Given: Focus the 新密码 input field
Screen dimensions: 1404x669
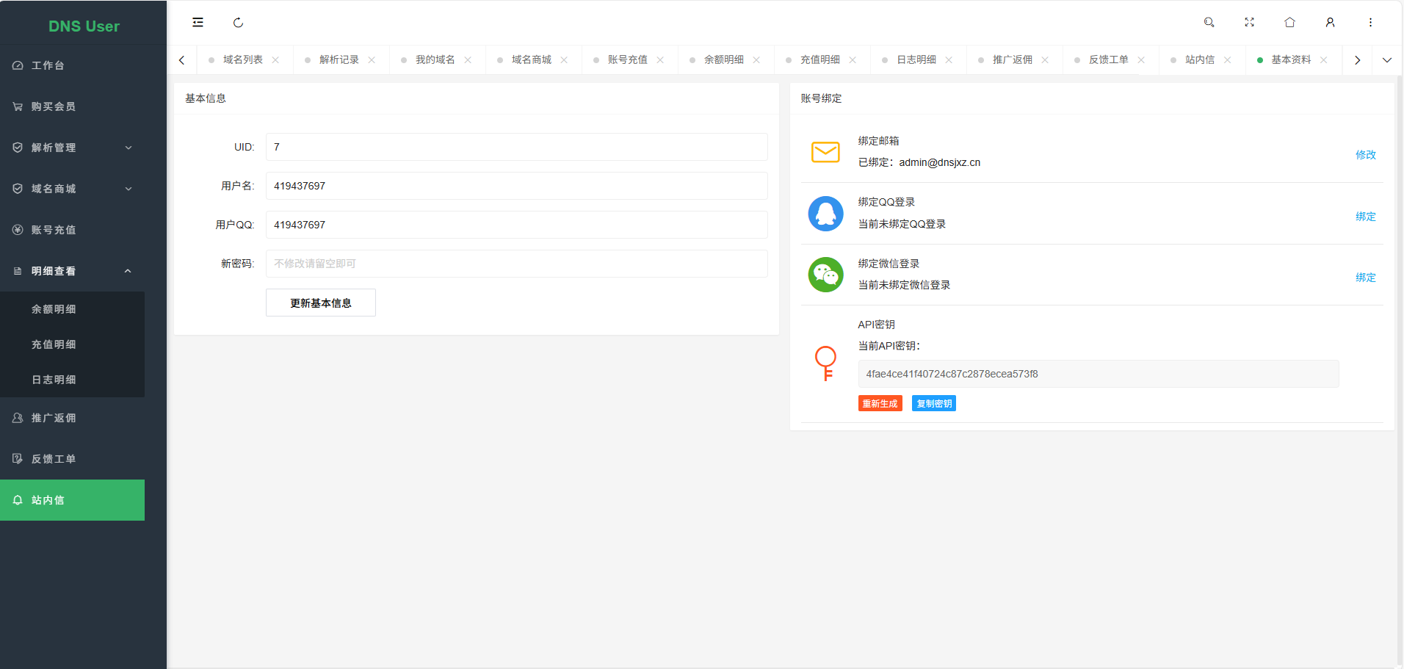Looking at the screenshot, I should point(516,264).
